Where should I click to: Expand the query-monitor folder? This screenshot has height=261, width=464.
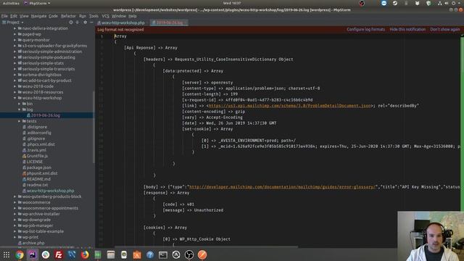tap(14, 40)
